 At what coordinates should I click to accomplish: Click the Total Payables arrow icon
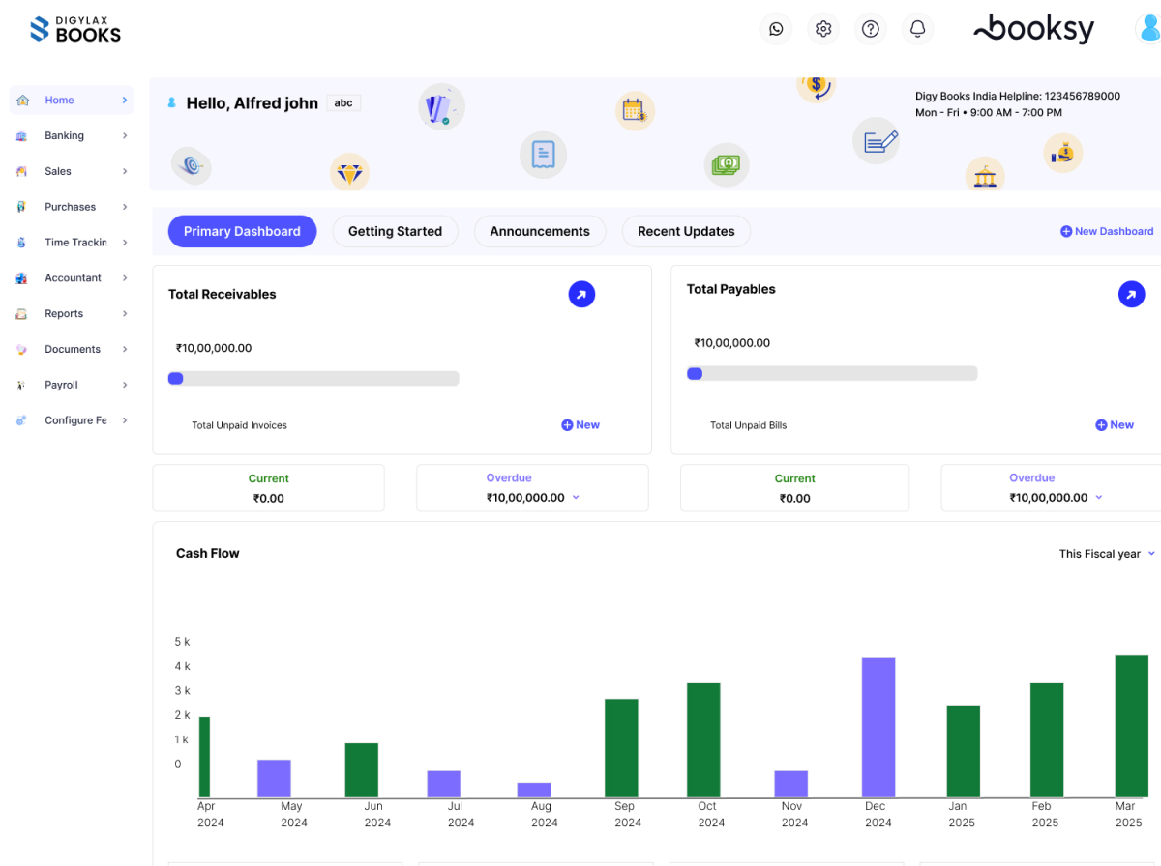[1131, 295]
